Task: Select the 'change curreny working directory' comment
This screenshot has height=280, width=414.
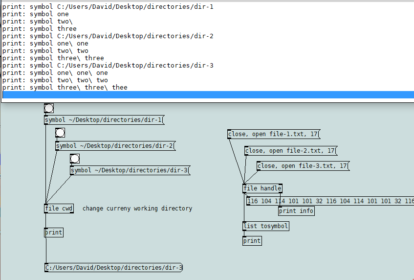Action: pos(137,209)
